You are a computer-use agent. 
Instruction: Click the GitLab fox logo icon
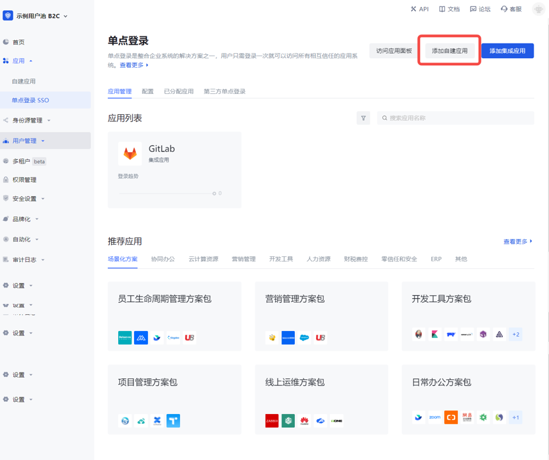130,154
